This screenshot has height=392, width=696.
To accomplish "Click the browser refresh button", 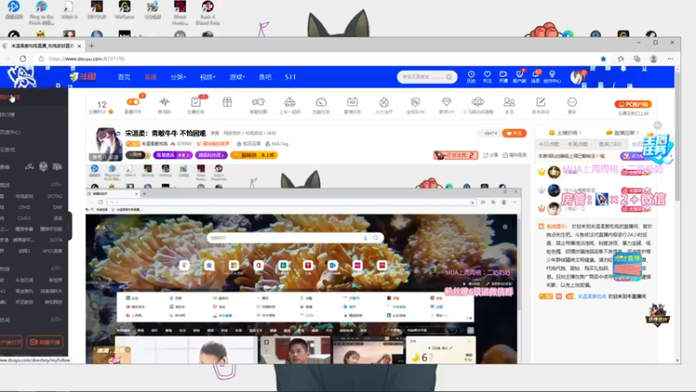I will (x=23, y=58).
